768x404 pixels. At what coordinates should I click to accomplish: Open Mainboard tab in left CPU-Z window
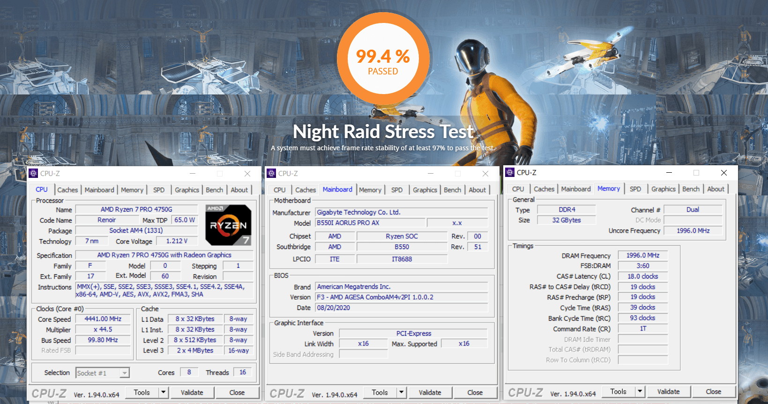99,190
